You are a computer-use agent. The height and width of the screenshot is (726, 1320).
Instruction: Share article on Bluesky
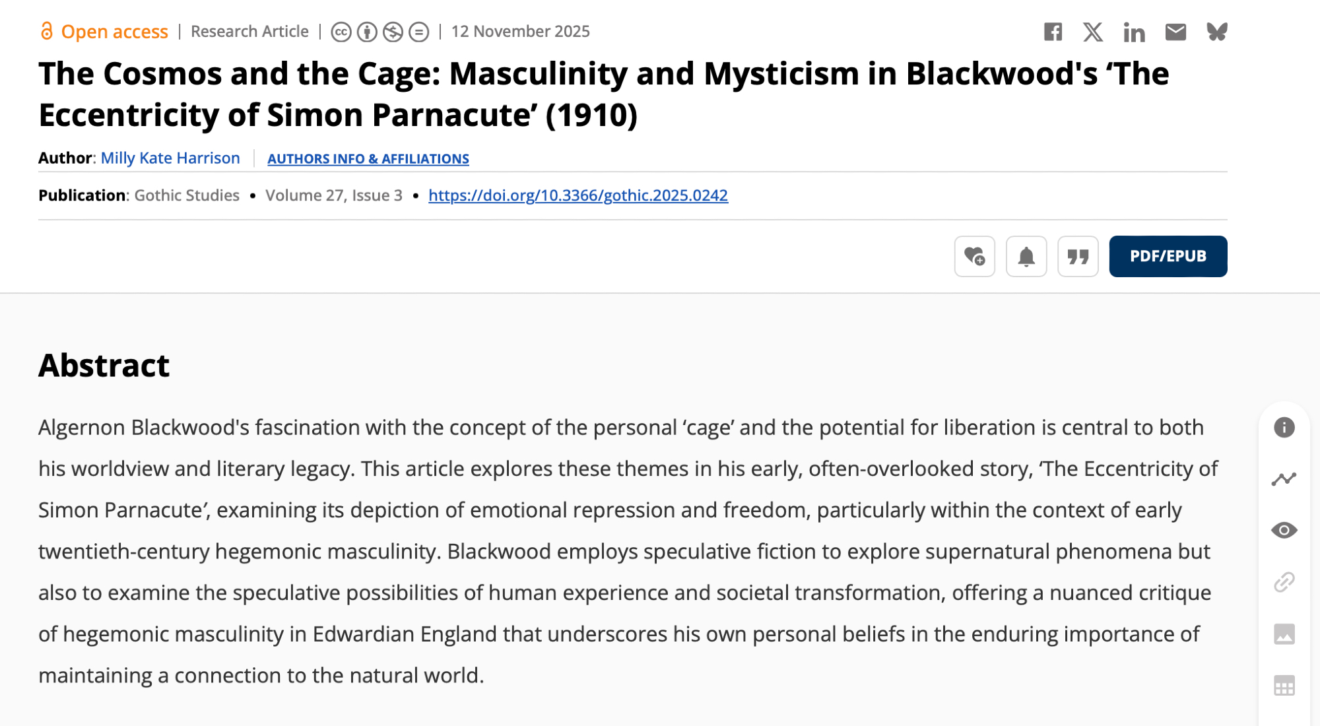click(1216, 32)
